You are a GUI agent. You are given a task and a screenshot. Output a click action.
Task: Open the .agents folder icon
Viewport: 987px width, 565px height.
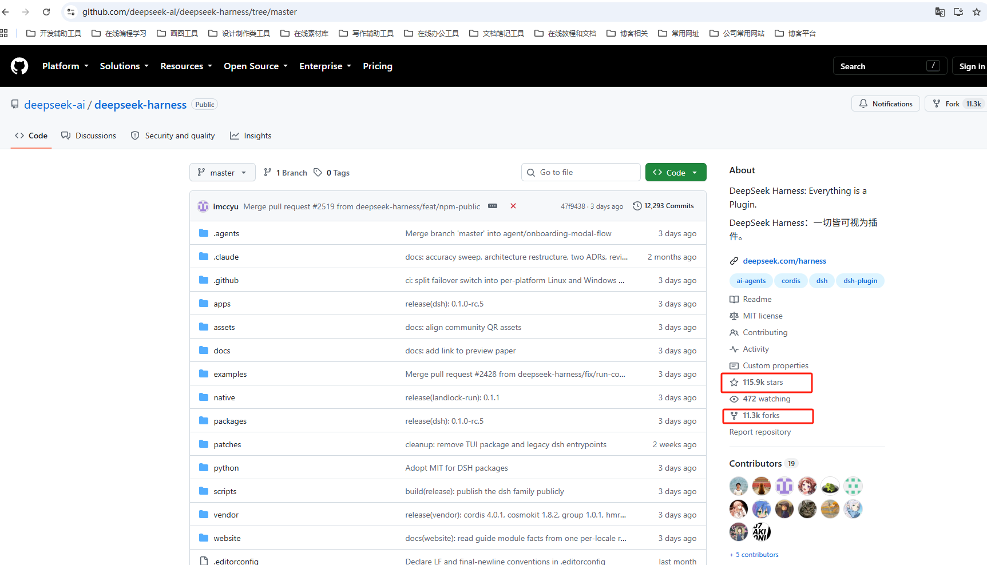(x=204, y=233)
